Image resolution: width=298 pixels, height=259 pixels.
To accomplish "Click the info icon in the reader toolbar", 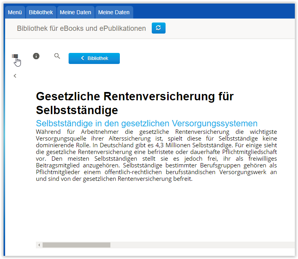I will pyautogui.click(x=36, y=56).
